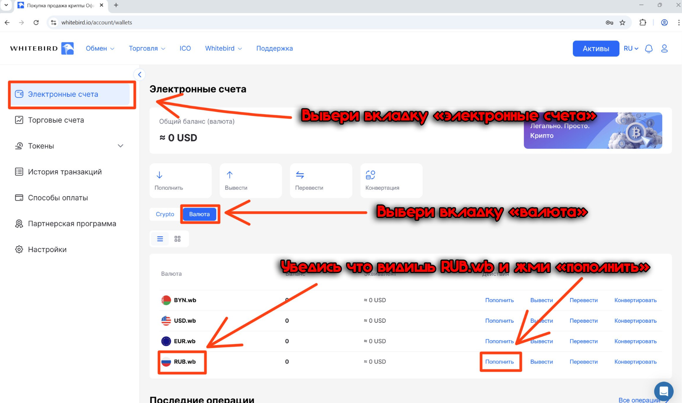This screenshot has width=682, height=403.
Task: Open notifications bell icon
Action: (x=649, y=49)
